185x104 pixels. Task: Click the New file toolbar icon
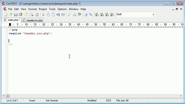point(6,15)
